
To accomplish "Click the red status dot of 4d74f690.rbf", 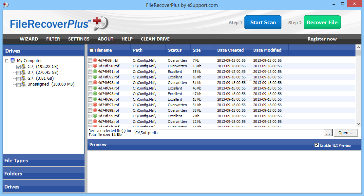I will pyautogui.click(x=95, y=66).
